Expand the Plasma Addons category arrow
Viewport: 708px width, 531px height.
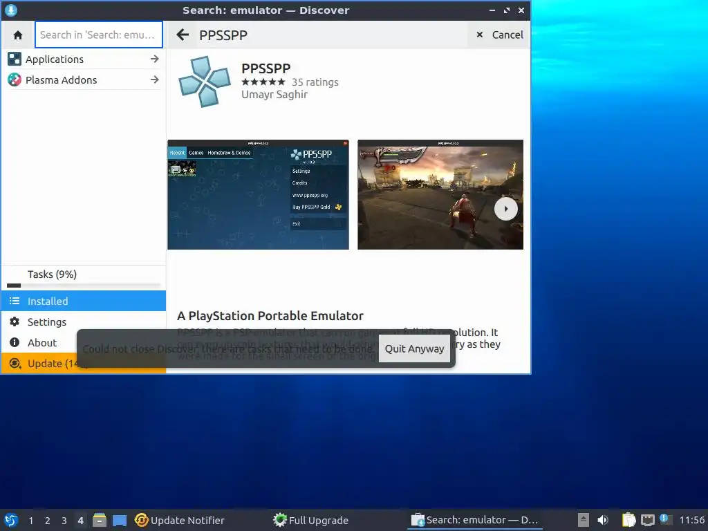tap(155, 80)
